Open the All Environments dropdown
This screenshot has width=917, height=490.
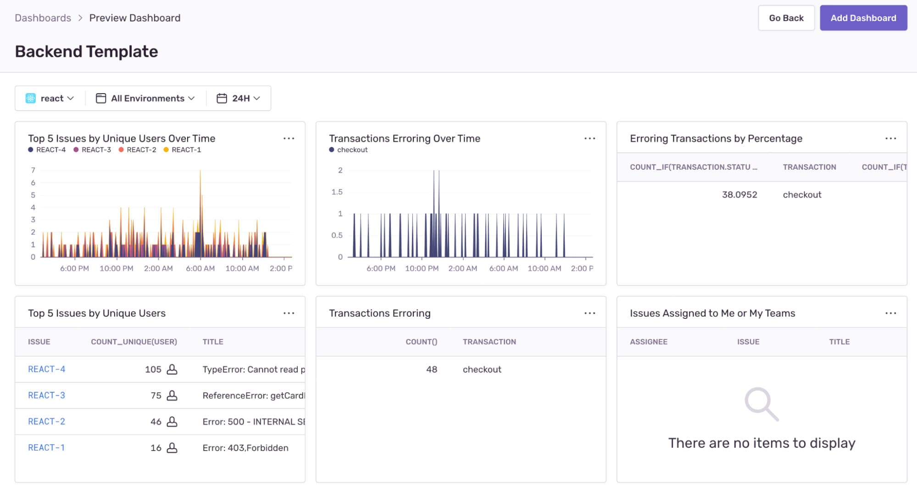pos(145,98)
